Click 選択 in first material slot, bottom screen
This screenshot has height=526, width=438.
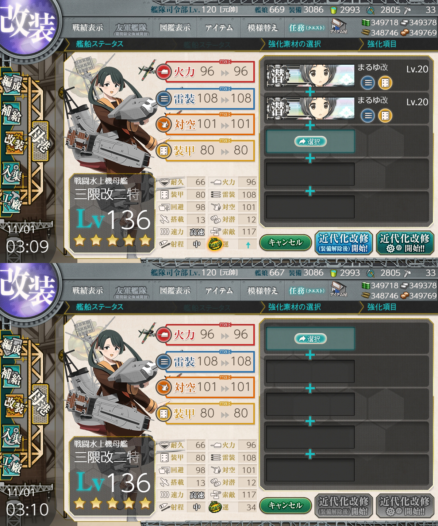(310, 339)
